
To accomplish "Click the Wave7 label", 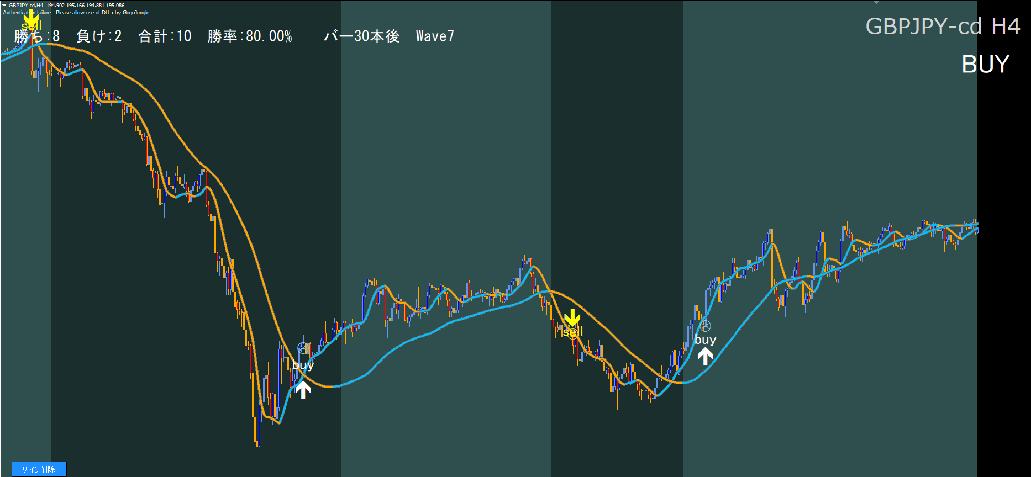I will [x=435, y=36].
